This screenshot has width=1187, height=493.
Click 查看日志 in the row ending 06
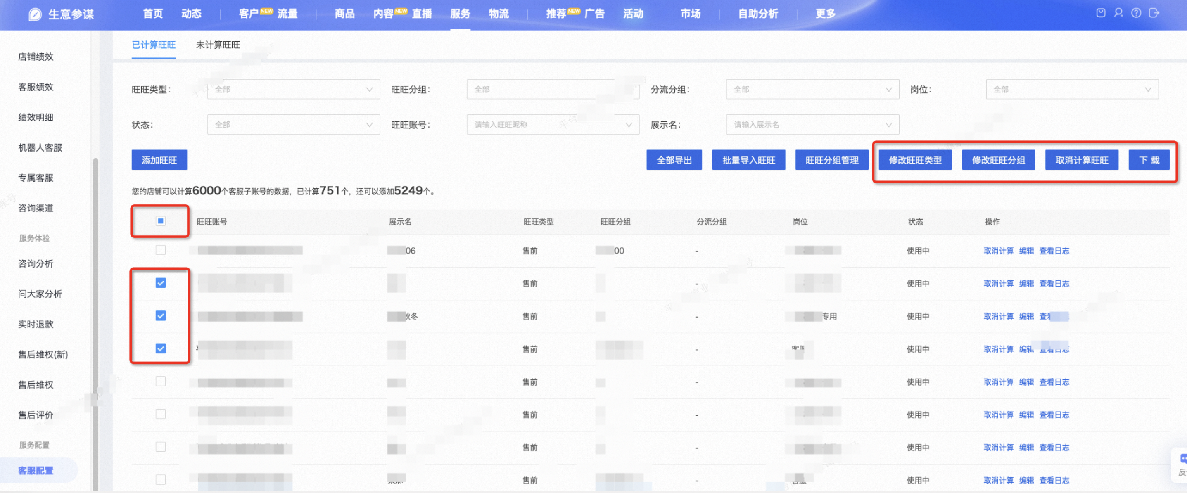click(1054, 251)
